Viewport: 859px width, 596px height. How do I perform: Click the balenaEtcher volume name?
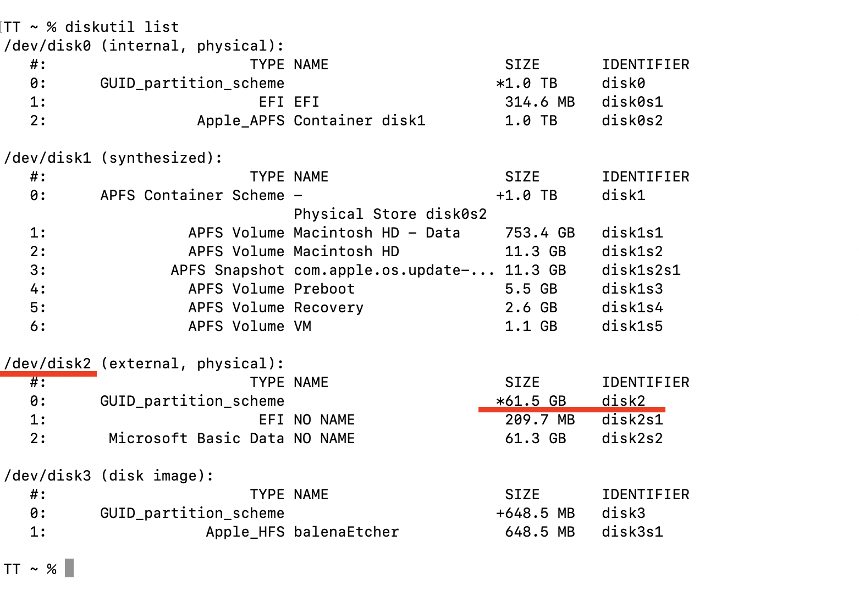(346, 532)
